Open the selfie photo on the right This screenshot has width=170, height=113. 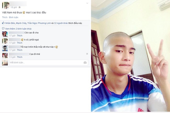(x=131, y=56)
